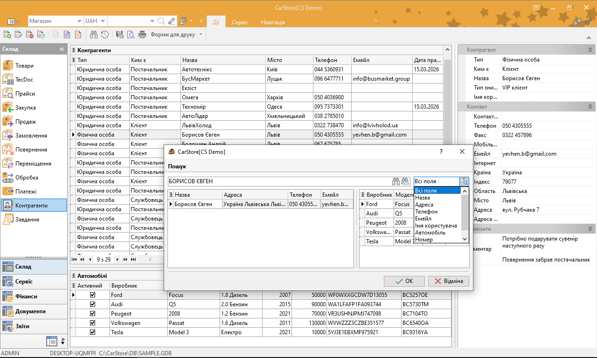Click the history clock toolbar icon
Screen dimensions: 597x358
104,34
